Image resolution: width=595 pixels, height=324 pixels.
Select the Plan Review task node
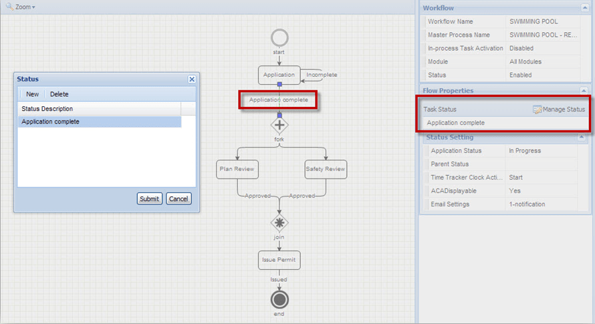tap(237, 169)
